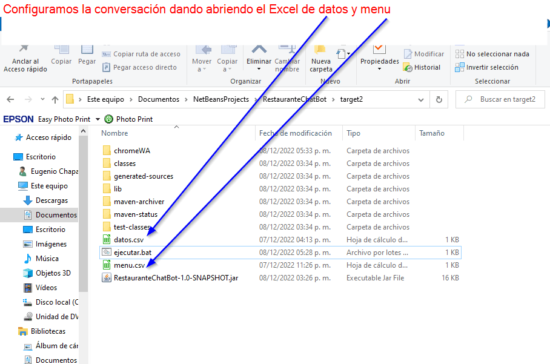
Task: Select the ejecutar.bat file
Action: (133, 253)
